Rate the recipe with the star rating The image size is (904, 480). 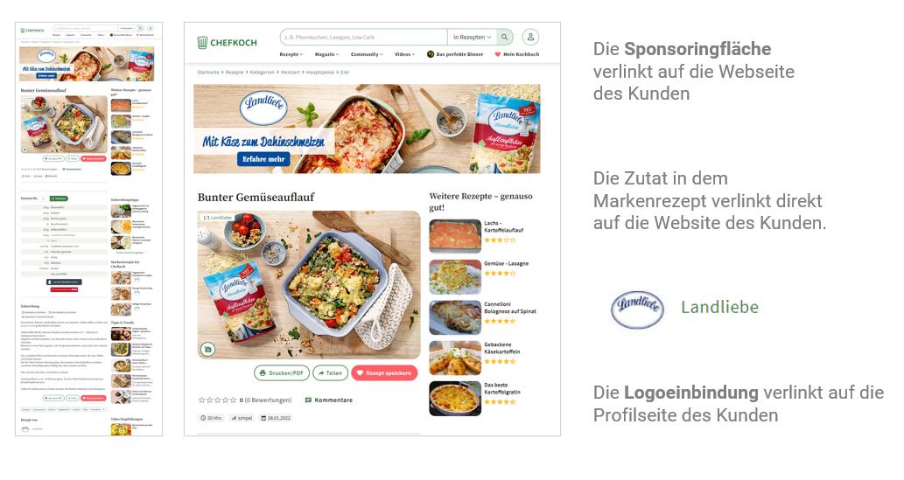(x=217, y=400)
